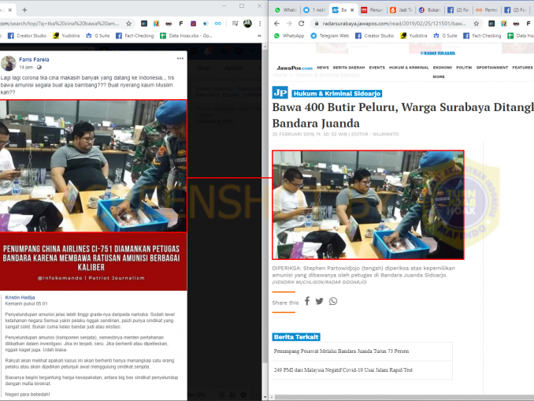The image size is (534, 401).
Task: Switch to the 'Bukan' tab
Action: click(430, 10)
